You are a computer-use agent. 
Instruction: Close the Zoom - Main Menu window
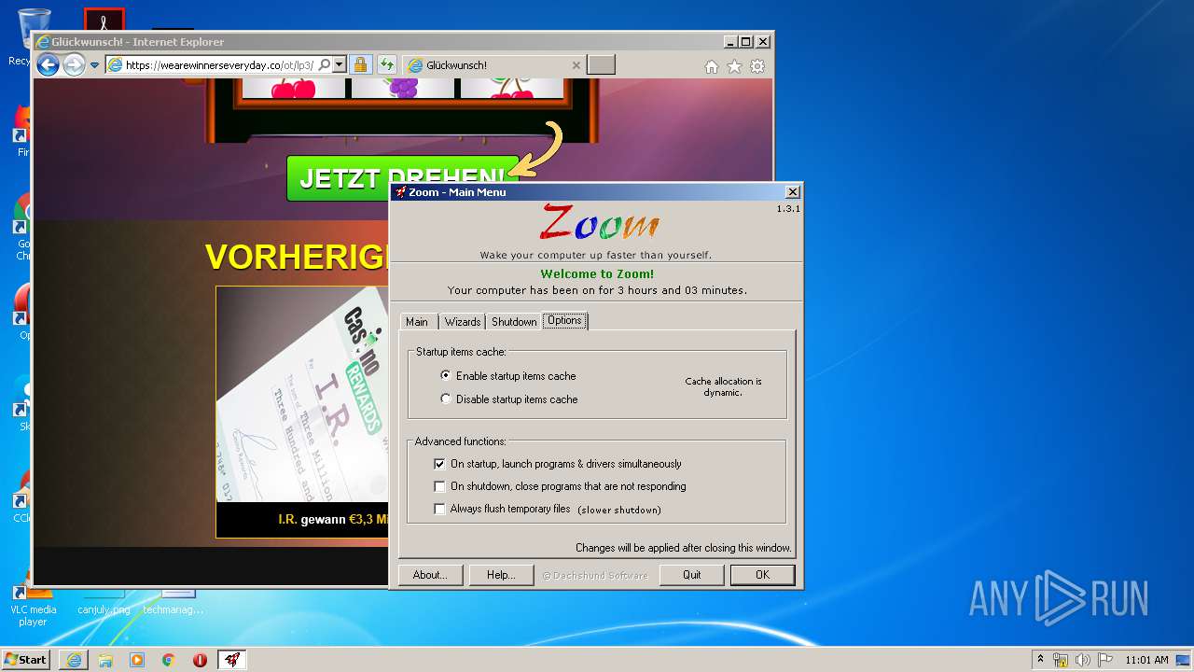tap(792, 192)
